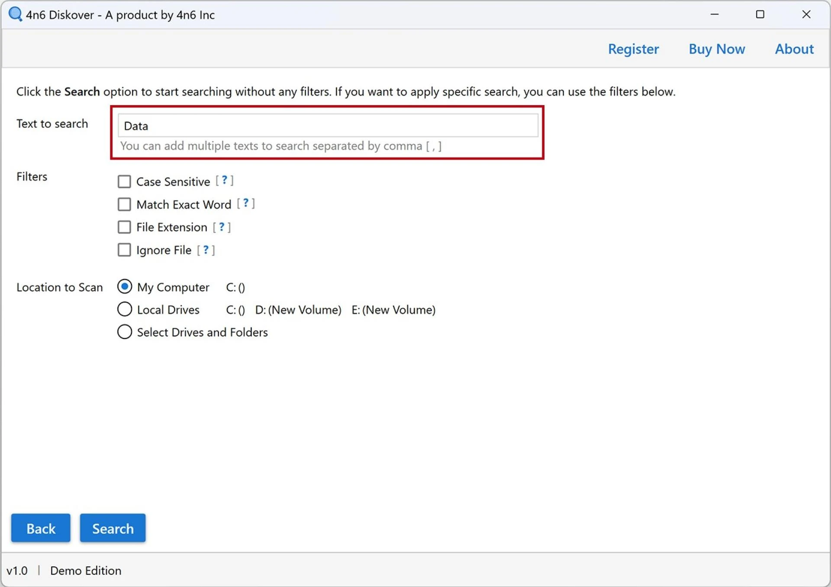831x587 pixels.
Task: Select Drives and Folders radio option
Action: (125, 332)
